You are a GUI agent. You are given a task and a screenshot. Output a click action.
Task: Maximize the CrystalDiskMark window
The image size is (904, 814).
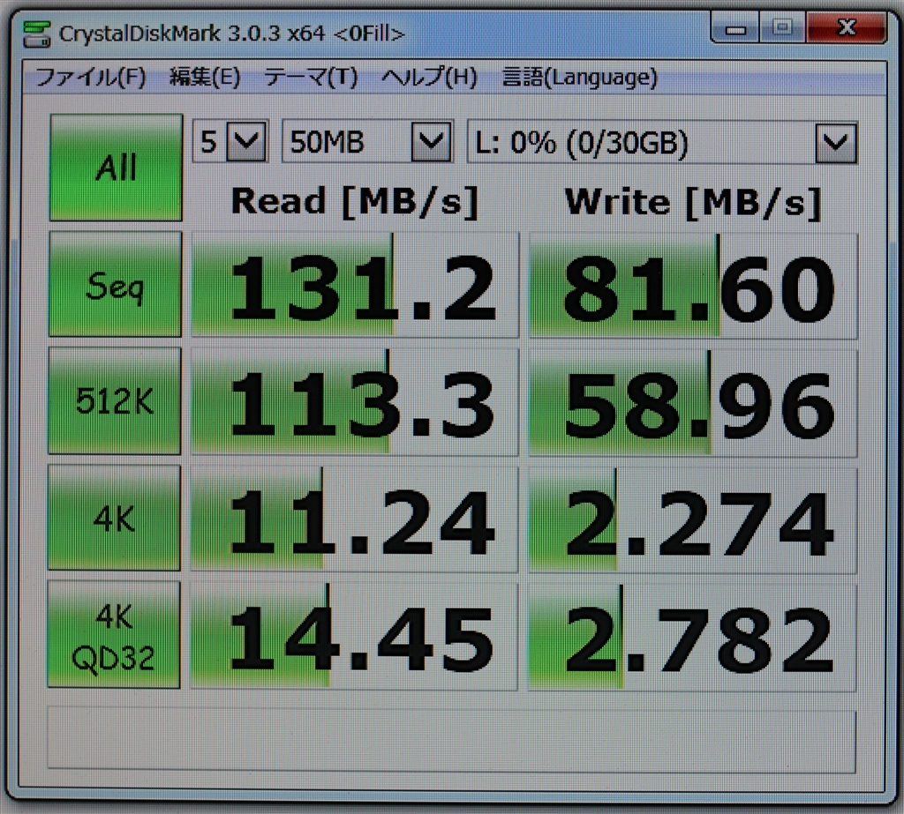pyautogui.click(x=782, y=27)
